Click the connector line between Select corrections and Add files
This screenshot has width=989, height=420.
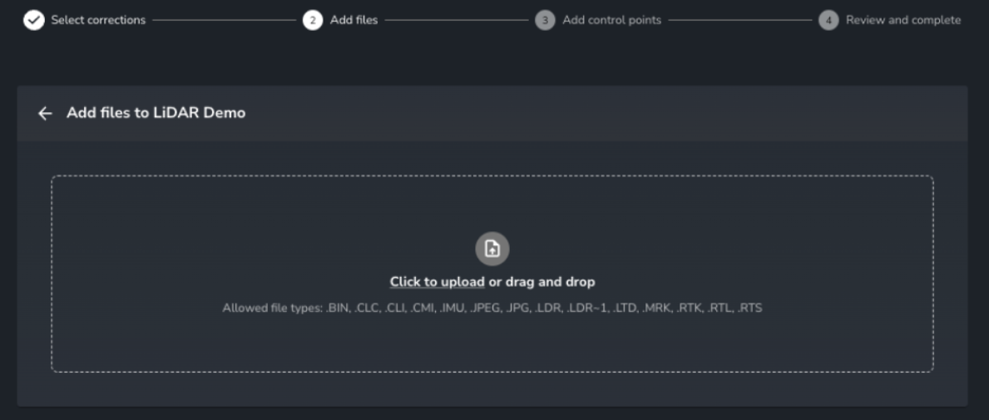click(x=224, y=20)
